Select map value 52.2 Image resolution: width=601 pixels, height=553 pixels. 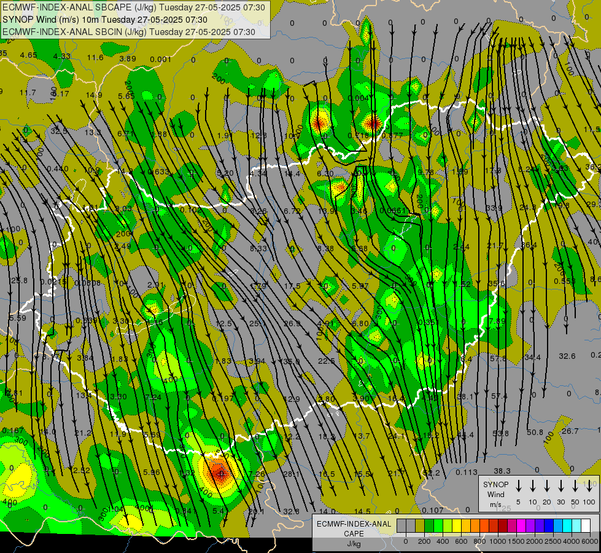432,473
